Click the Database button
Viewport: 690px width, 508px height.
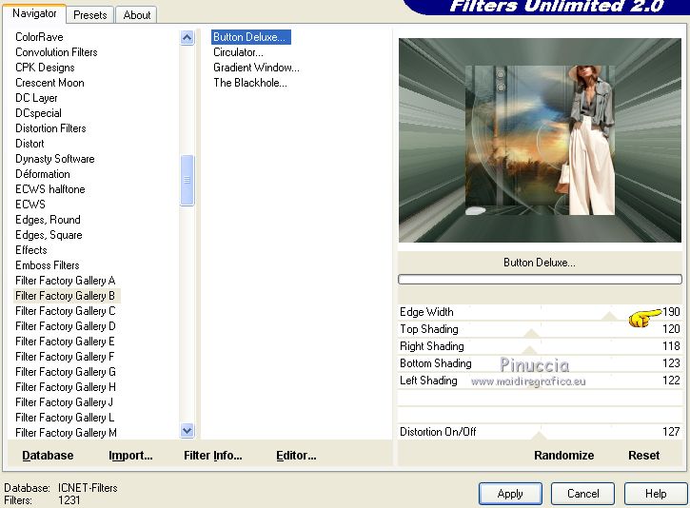tap(48, 456)
